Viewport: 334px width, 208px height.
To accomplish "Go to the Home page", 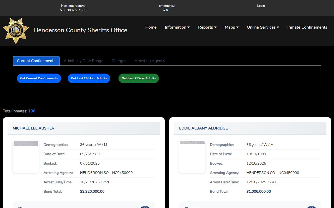I will pyautogui.click(x=151, y=27).
